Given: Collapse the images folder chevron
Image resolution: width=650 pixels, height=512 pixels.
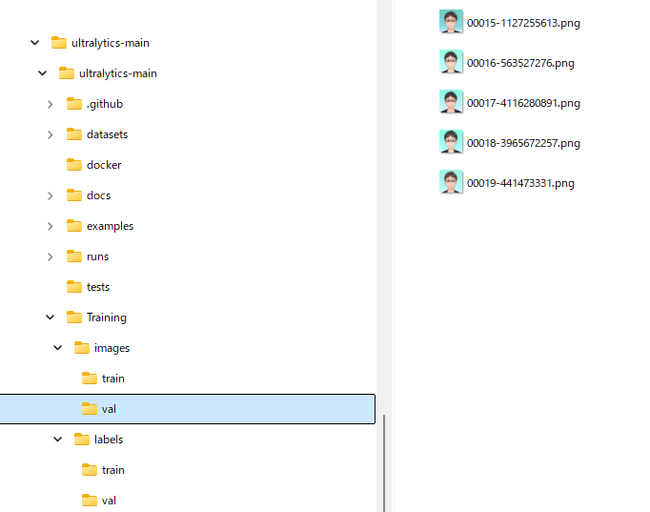Looking at the screenshot, I should (57, 348).
